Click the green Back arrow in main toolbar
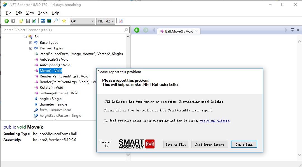This screenshot has height=167, width=302. (6, 21)
